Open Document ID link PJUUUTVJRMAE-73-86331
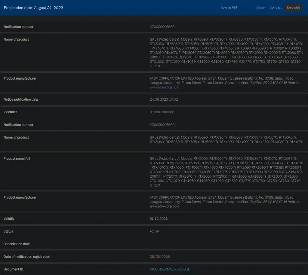Image resolution: width=308 pixels, height=275 pixels. click(x=170, y=269)
